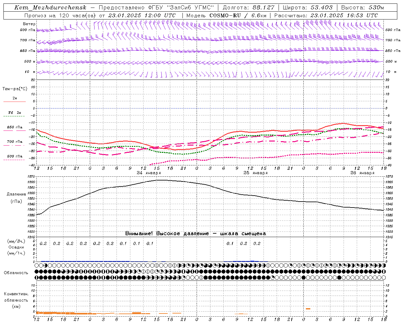Click the station name Kem_Mezhdurechensk
The width and height of the screenshot is (402, 322).
pos(50,8)
